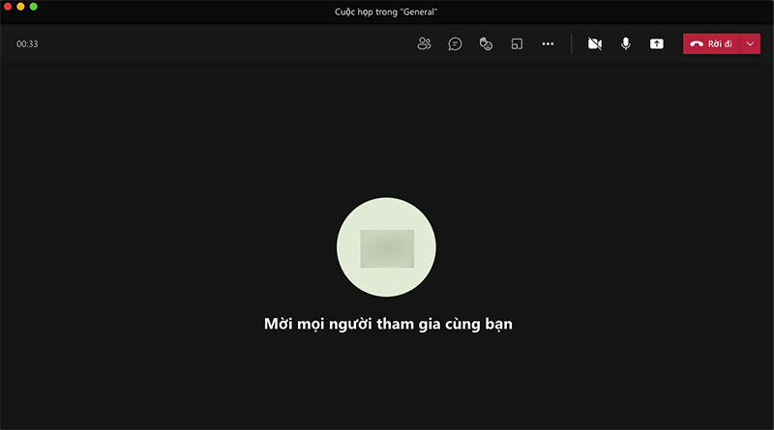Close the meeting window with the red button
Image resolution: width=774 pixels, height=430 pixels.
click(7, 7)
